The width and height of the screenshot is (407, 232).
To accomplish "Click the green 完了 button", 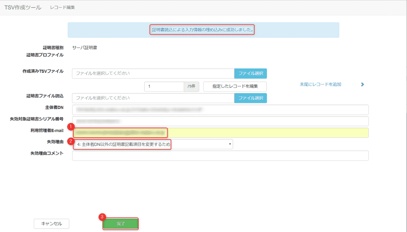I will [x=121, y=224].
